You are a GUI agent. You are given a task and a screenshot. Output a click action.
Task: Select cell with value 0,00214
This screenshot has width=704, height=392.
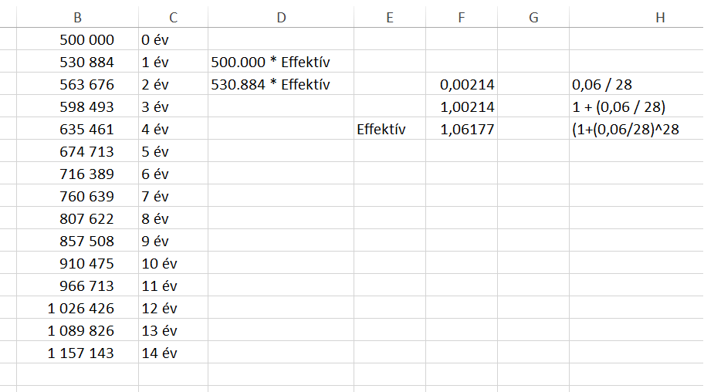467,85
